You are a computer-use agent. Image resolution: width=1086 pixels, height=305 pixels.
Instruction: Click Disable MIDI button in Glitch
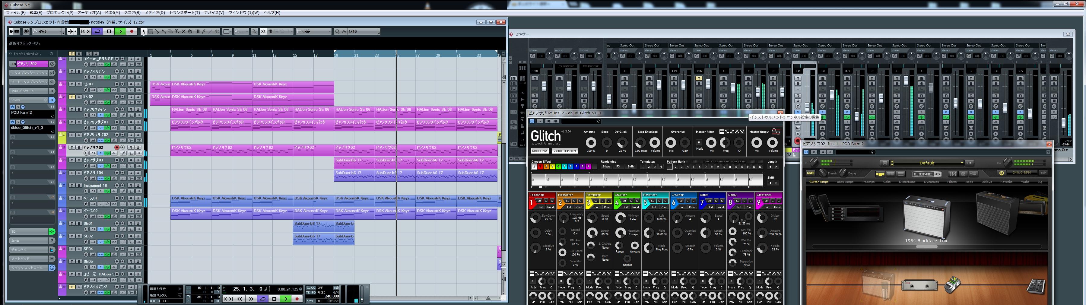coord(540,151)
